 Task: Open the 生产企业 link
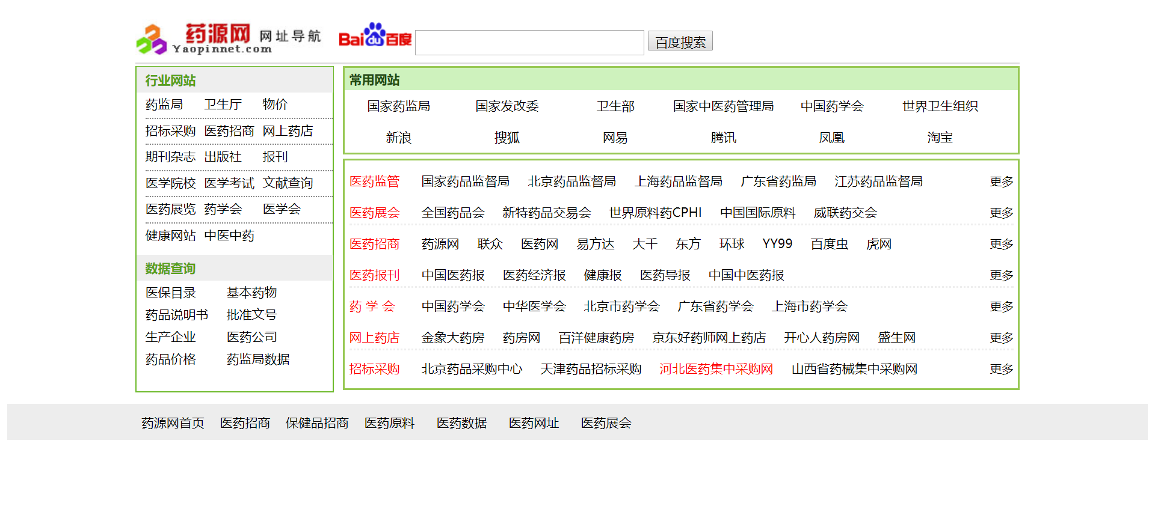171,337
